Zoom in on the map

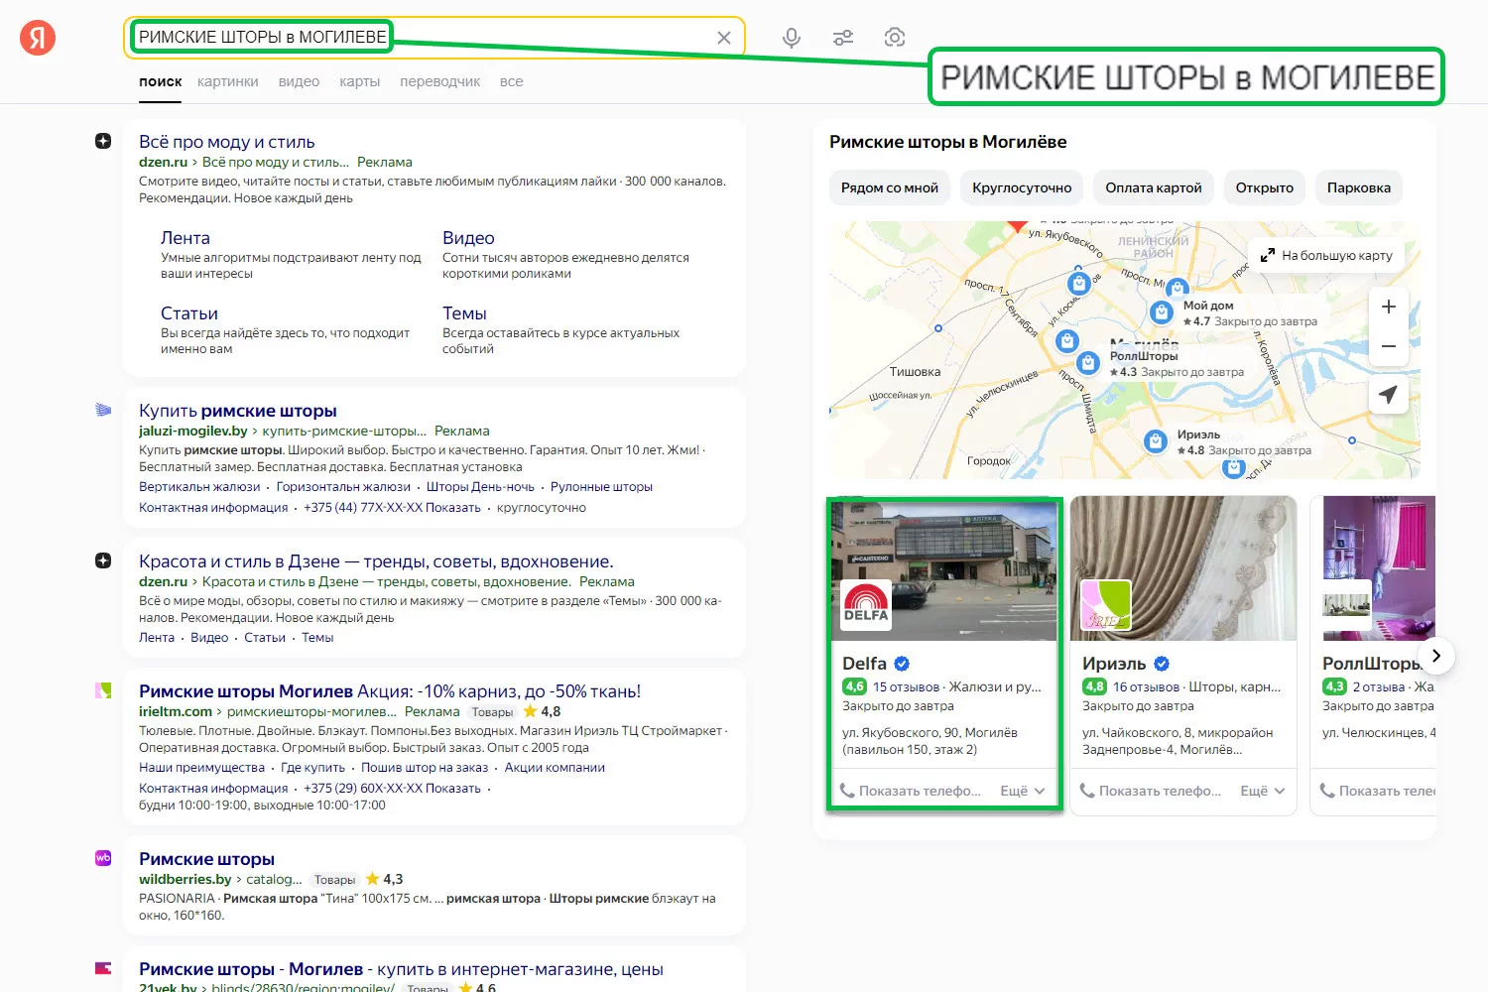1388,307
